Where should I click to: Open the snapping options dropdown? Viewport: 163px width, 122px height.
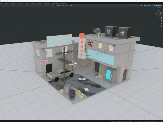(x=69, y=5)
